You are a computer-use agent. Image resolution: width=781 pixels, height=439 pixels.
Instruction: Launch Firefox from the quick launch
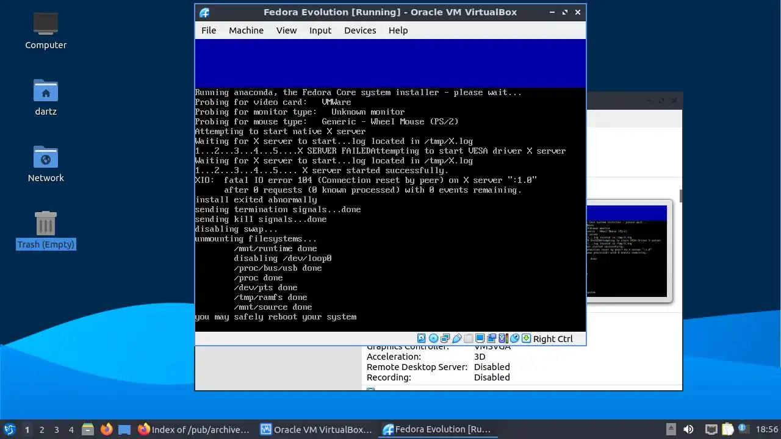click(106, 429)
